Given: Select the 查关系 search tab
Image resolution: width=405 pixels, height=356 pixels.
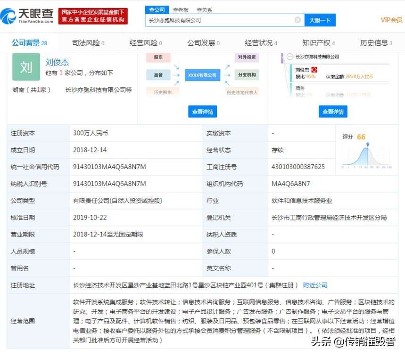Looking at the screenshot, I should click(x=204, y=10).
